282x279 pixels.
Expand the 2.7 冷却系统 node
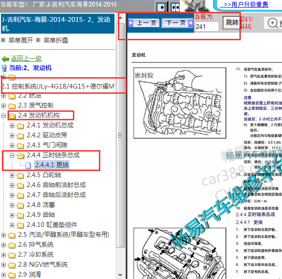click(x=3, y=255)
